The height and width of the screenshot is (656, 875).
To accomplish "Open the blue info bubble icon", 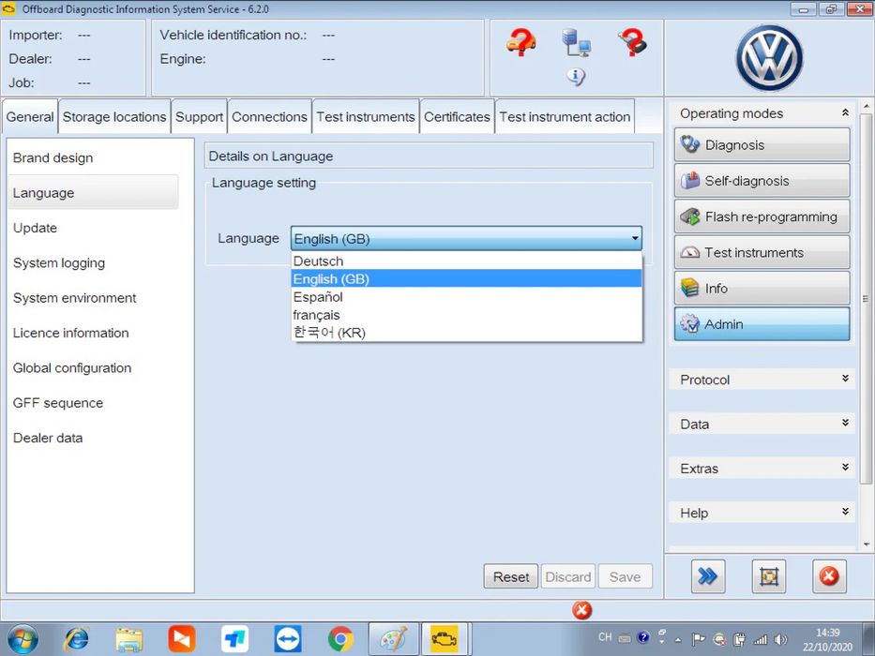I will click(576, 76).
